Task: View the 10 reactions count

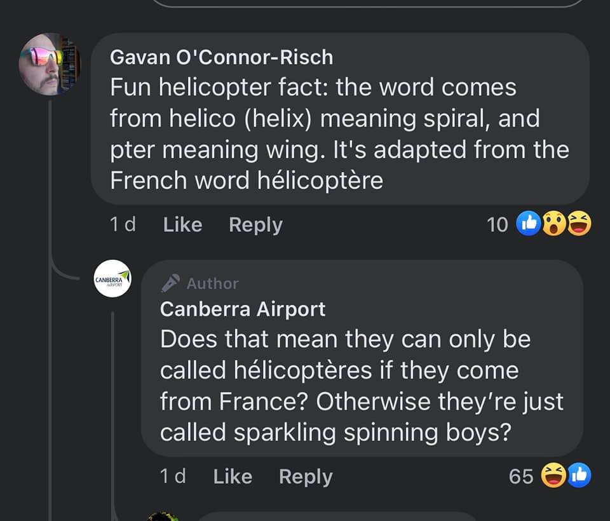Action: pos(498,225)
